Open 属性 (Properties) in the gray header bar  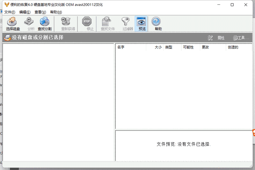click(221, 38)
